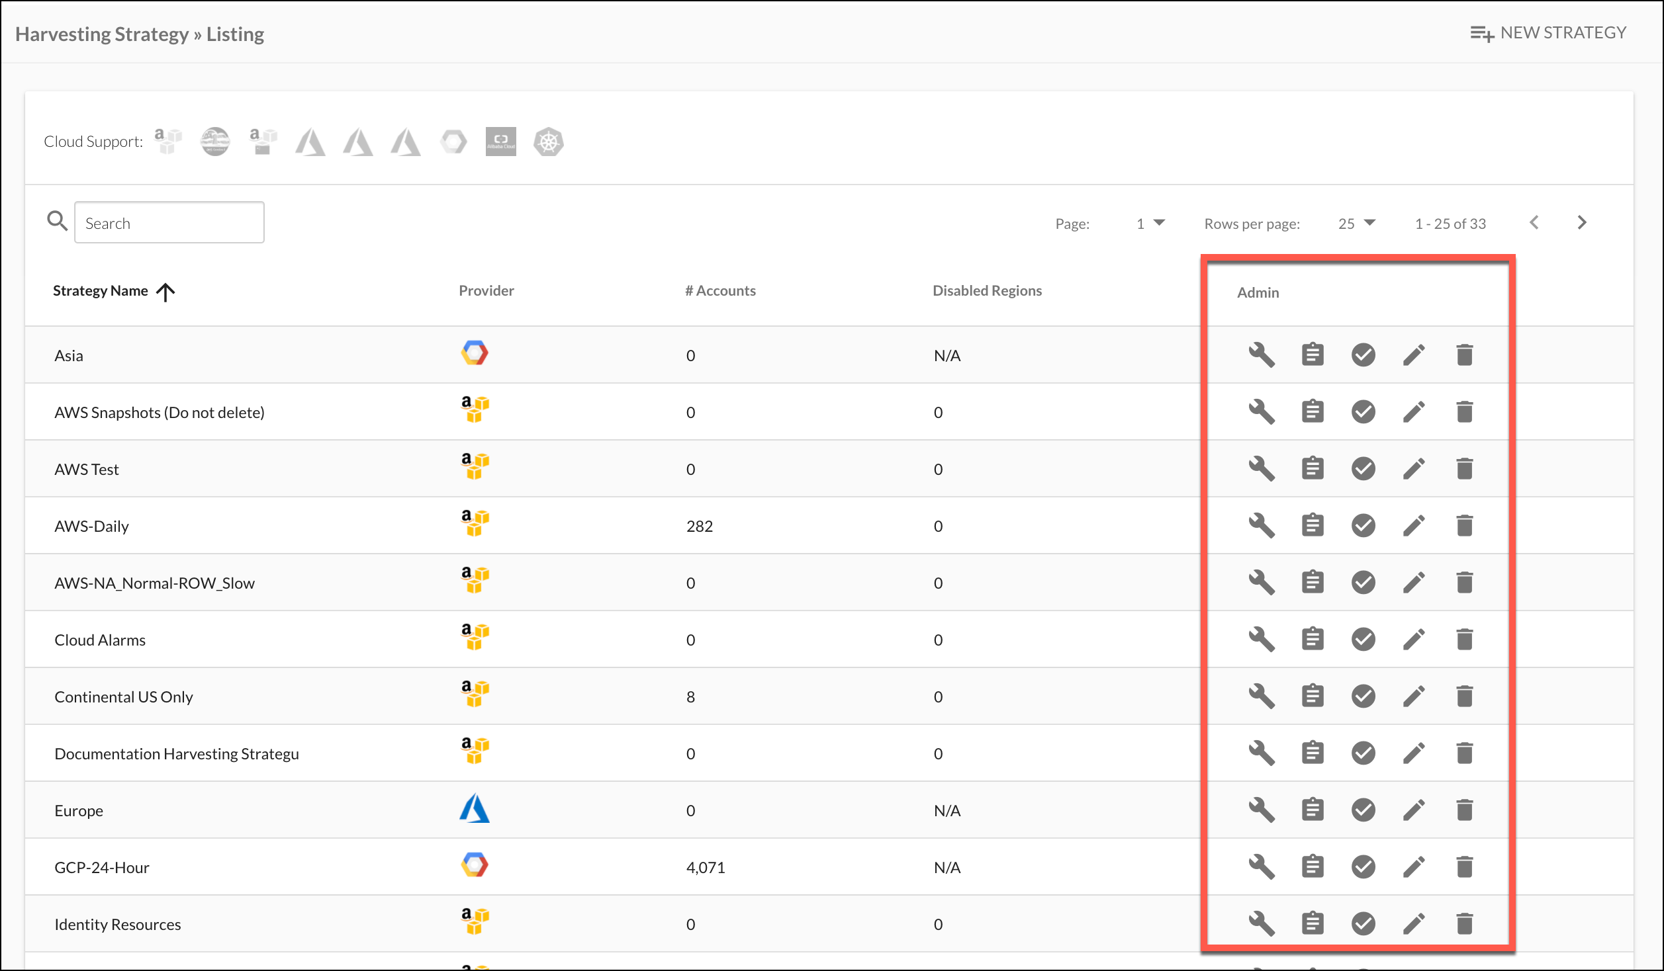Image resolution: width=1664 pixels, height=971 pixels.
Task: Click wrench icon for Identity Resources
Action: [x=1262, y=924]
